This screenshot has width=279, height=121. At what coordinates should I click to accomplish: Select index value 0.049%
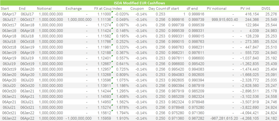123,20
